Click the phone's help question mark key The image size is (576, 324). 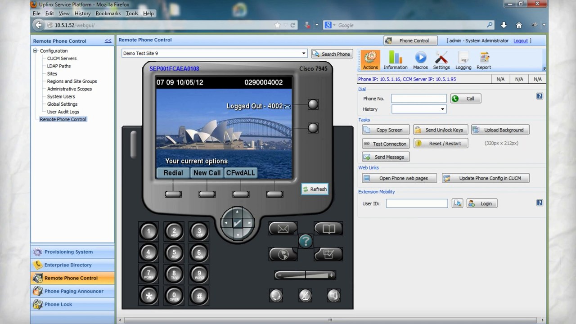[x=306, y=242]
